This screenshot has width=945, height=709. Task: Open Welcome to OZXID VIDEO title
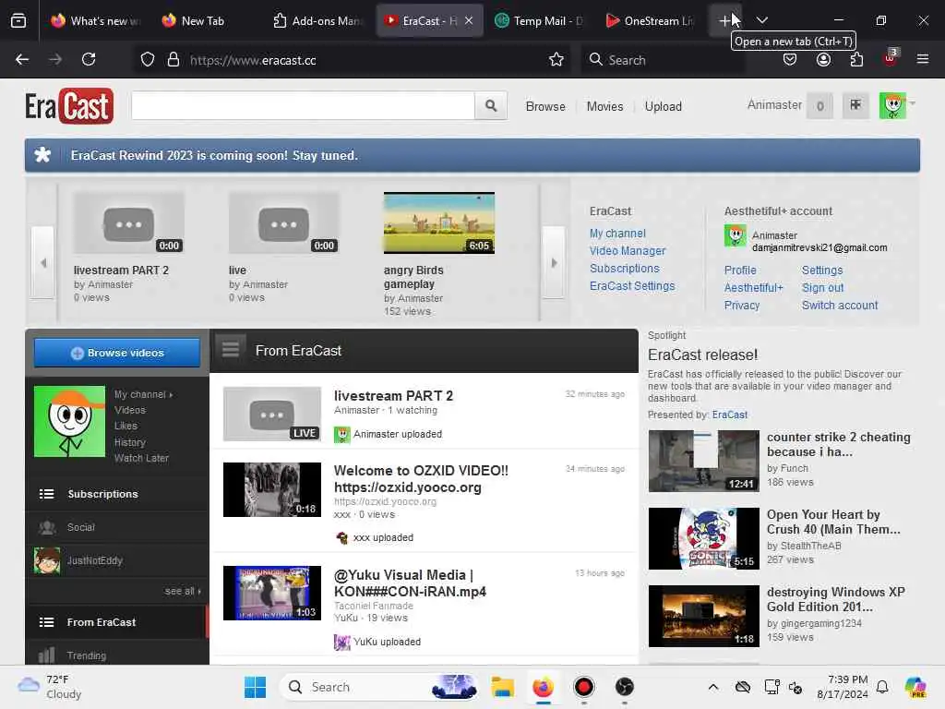tap(421, 479)
